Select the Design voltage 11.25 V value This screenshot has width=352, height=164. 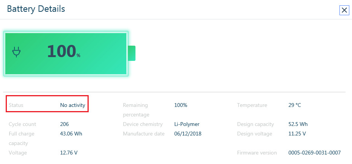(x=297, y=134)
